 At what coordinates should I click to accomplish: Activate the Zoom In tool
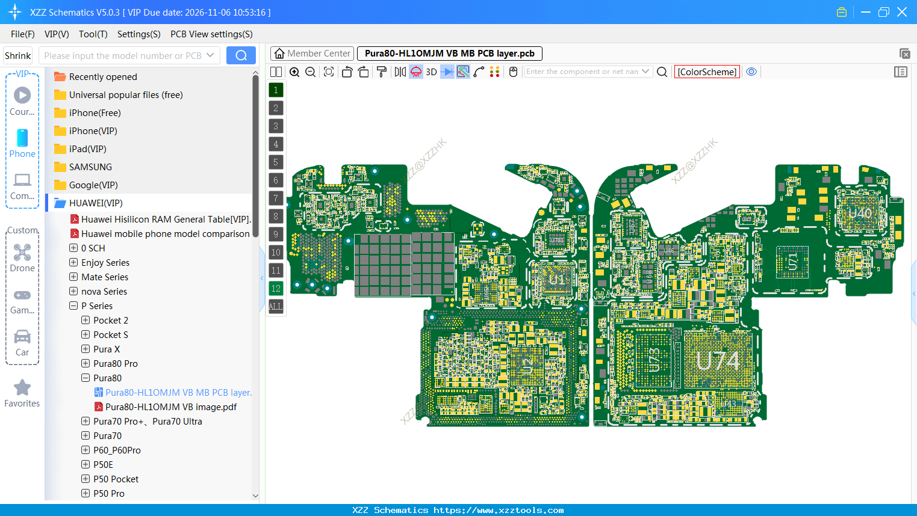tap(294, 72)
